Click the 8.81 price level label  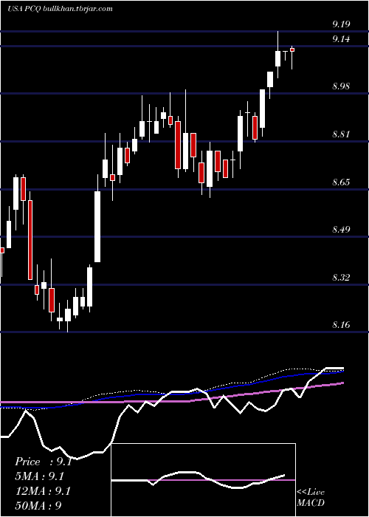coord(341,134)
